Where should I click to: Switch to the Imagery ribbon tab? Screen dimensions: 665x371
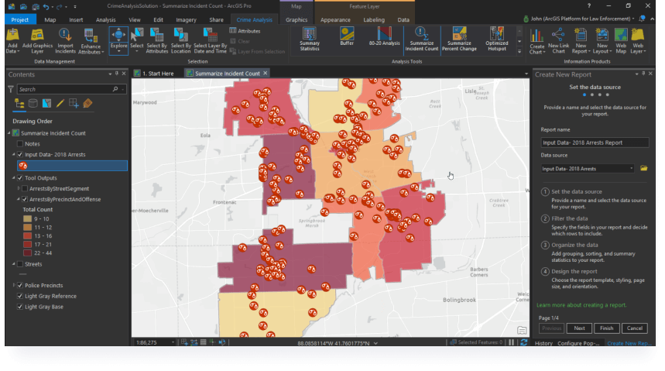pyautogui.click(x=186, y=19)
